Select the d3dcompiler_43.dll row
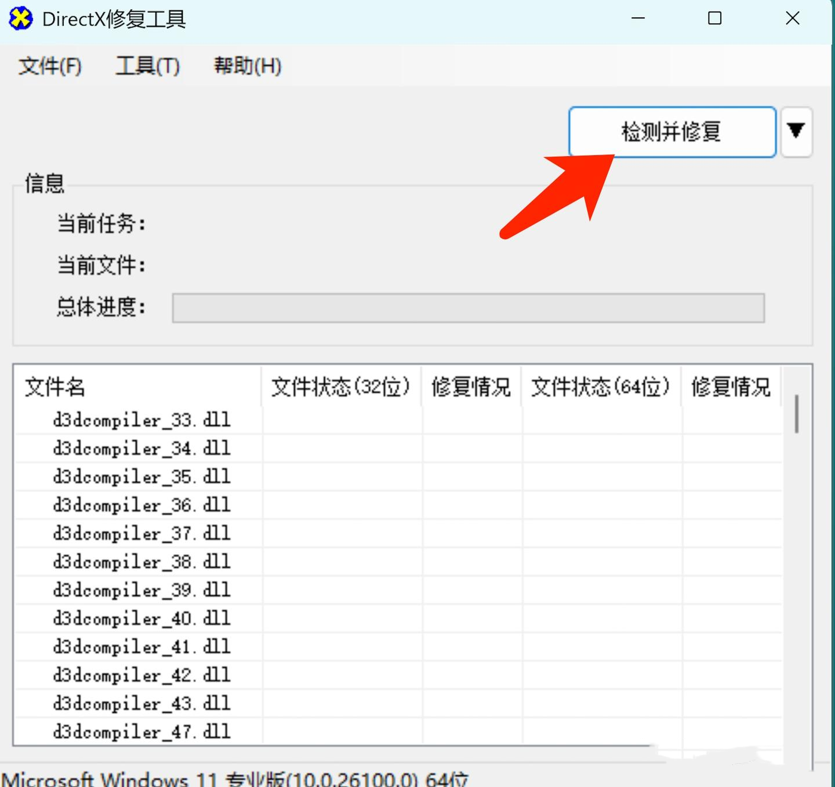This screenshot has height=787, width=835. tap(398, 703)
